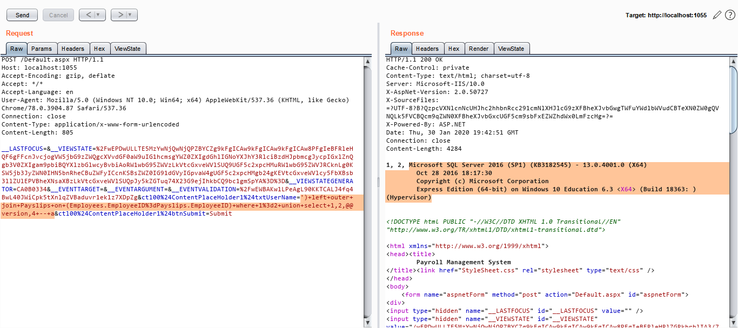Image resolution: width=738 pixels, height=328 pixels.
Task: Click the (Hypervisor) highlighted text
Action: coord(408,197)
